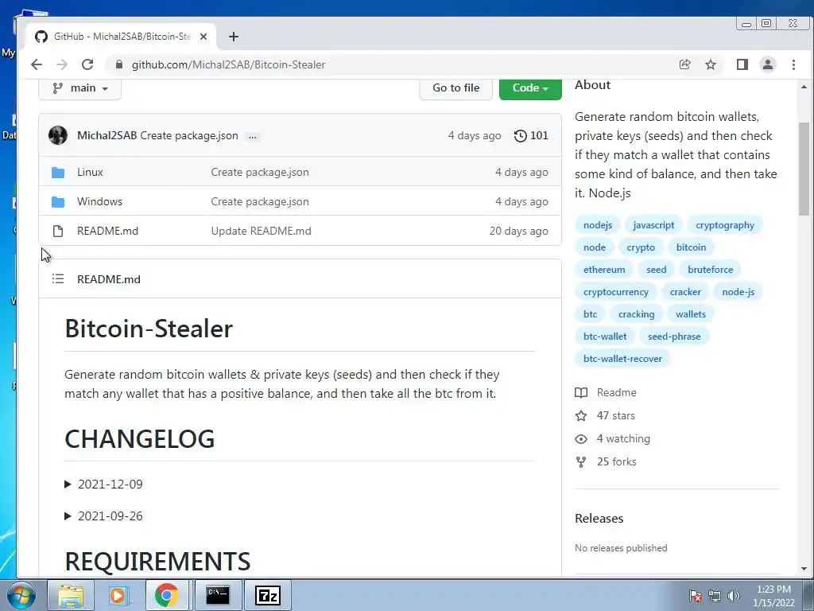Expand the 2021-09-26 changelog entry
814x611 pixels.
pos(103,516)
